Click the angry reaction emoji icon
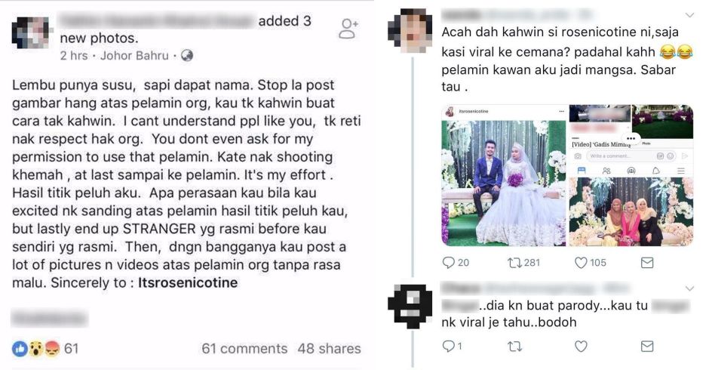This screenshot has width=709, height=370. [x=52, y=349]
